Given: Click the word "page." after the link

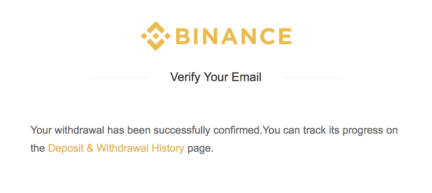Looking at the screenshot, I should click(x=201, y=148).
